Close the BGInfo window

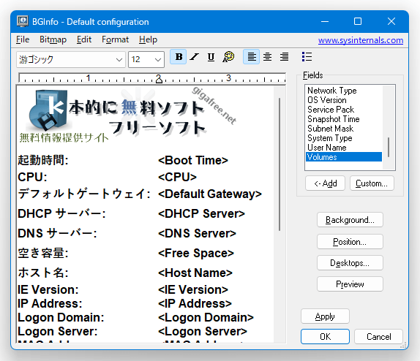pos(391,21)
